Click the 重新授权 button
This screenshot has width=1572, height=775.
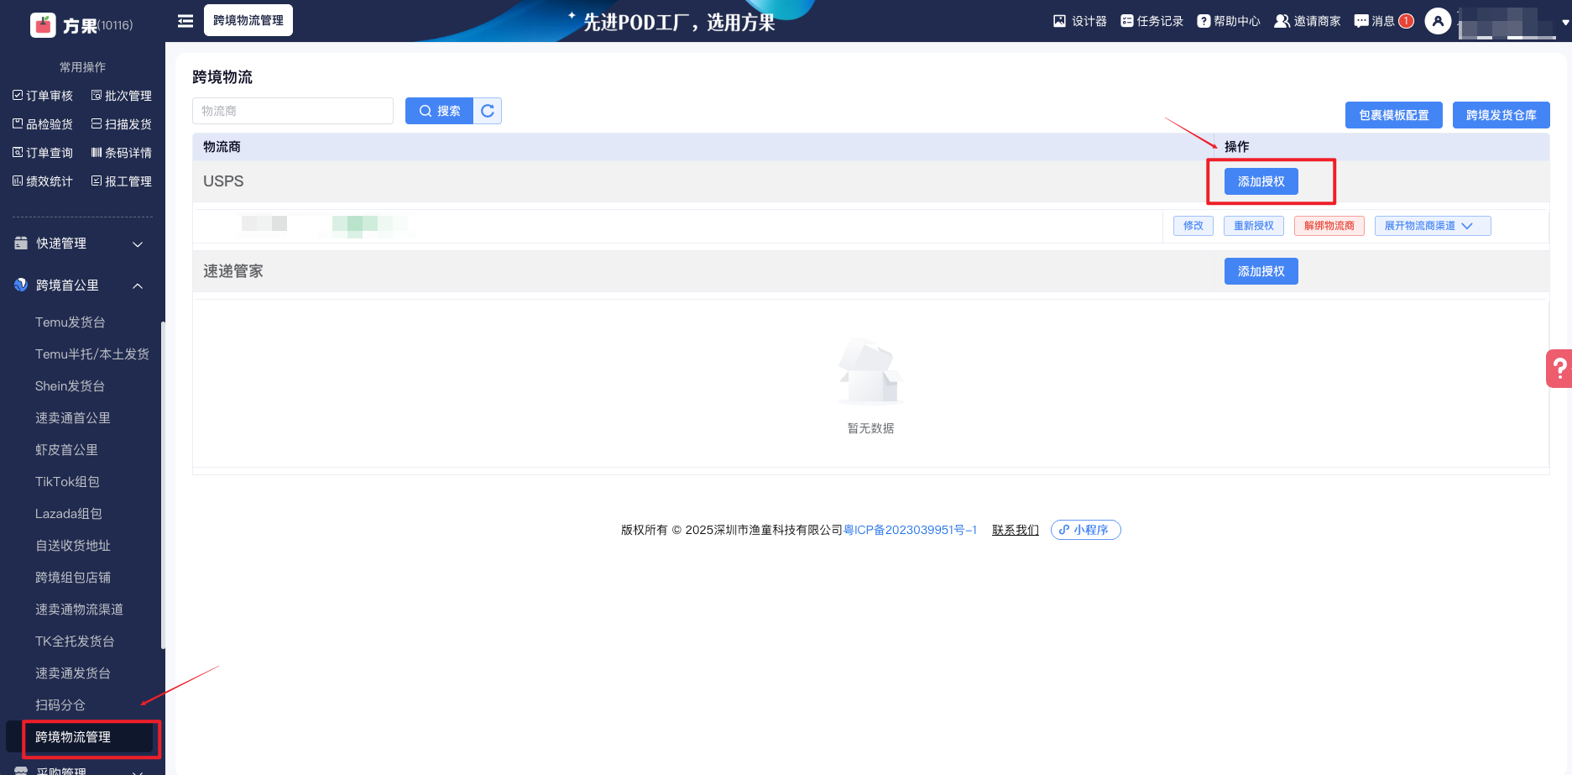click(x=1254, y=226)
